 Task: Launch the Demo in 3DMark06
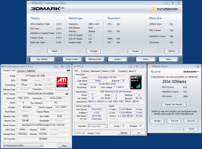click(x=146, y=59)
